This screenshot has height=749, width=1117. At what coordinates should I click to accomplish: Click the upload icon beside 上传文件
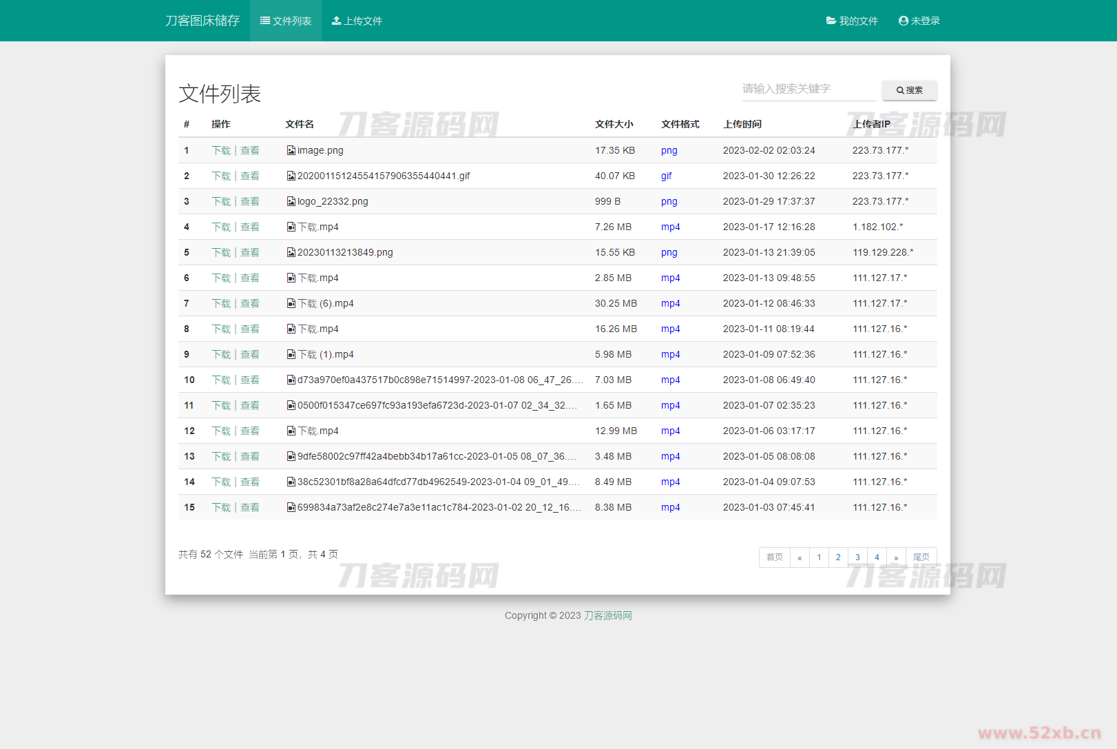coord(336,21)
